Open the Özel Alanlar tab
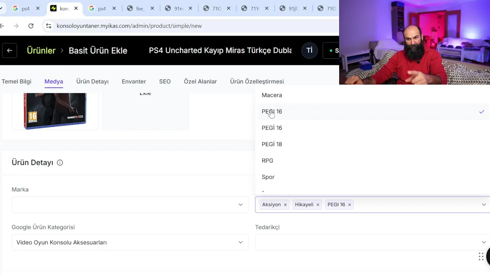This screenshot has width=490, height=275. coord(200,81)
